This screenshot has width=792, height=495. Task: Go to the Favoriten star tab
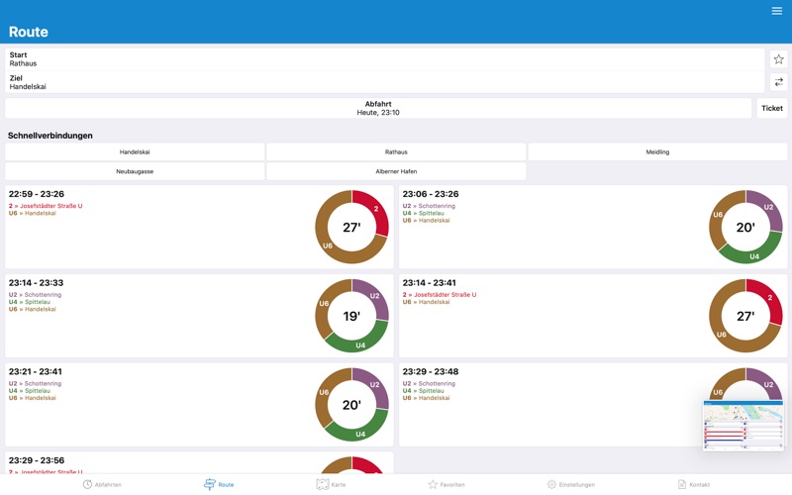[x=446, y=484]
